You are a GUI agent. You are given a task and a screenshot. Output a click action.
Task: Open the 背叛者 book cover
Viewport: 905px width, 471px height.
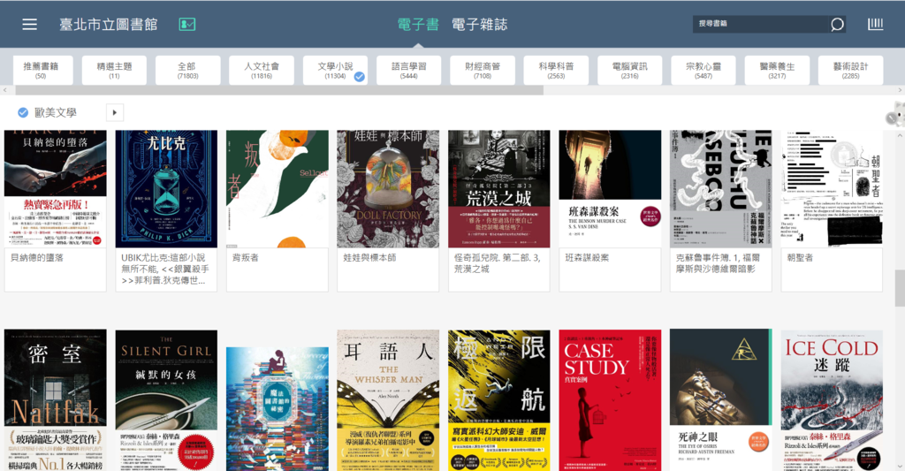coord(277,189)
